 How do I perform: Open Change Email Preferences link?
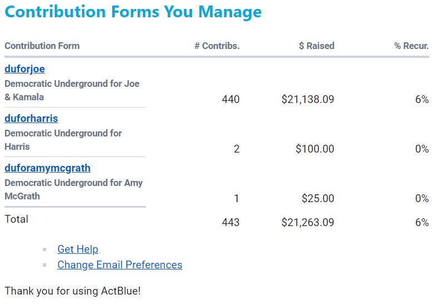pos(120,264)
